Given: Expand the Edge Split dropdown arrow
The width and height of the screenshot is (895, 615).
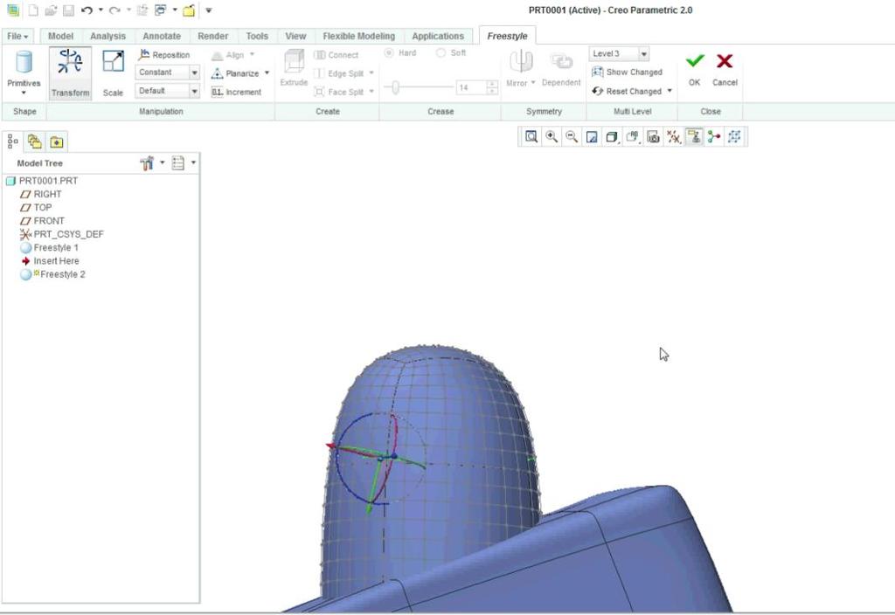Looking at the screenshot, I should coord(371,73).
